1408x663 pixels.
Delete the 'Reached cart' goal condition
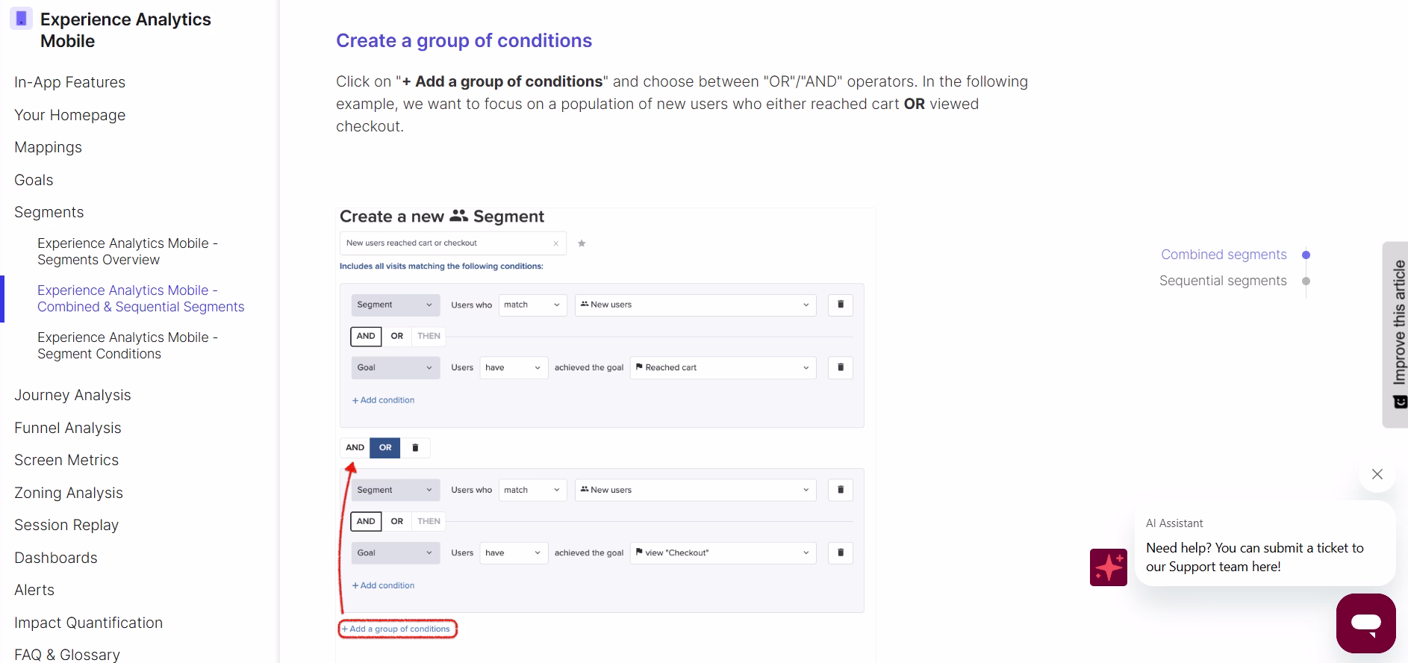pyautogui.click(x=840, y=367)
